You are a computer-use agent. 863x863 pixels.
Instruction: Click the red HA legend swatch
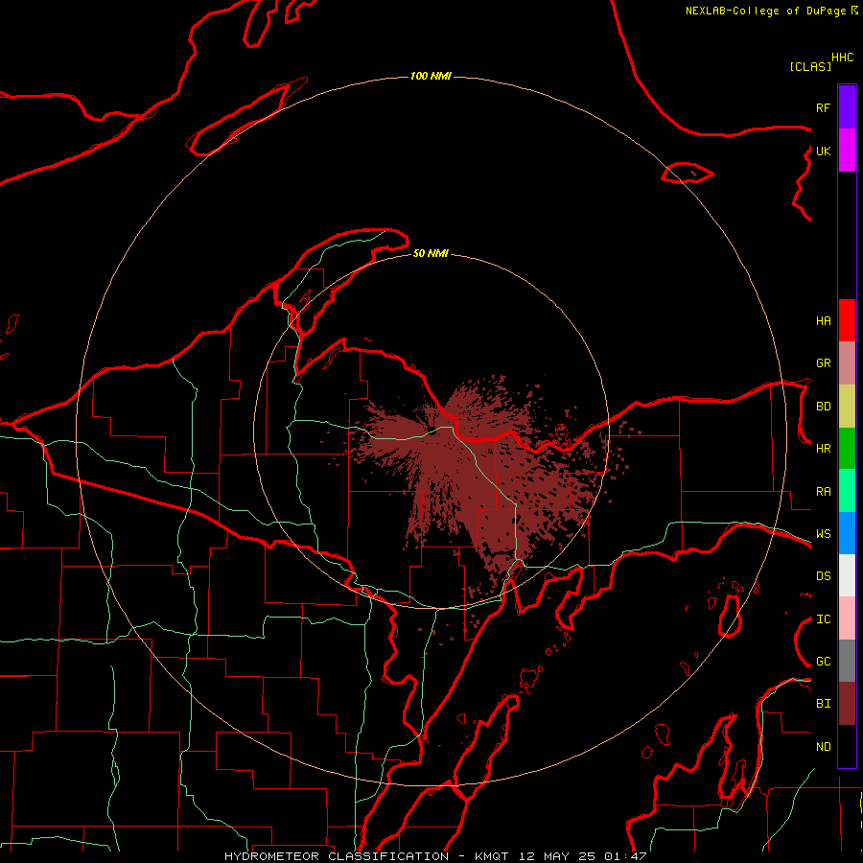pos(847,320)
